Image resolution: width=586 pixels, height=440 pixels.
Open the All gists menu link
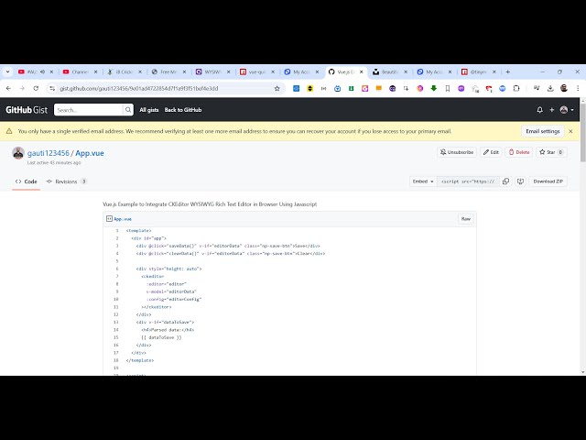(x=148, y=110)
